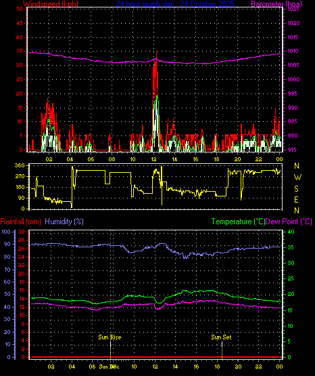The width and height of the screenshot is (315, 376).
Task: Click the 16 value on rainfall axis
Action: (22, 290)
